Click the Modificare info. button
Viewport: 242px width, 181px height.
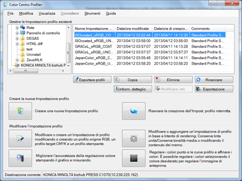coord(173,89)
